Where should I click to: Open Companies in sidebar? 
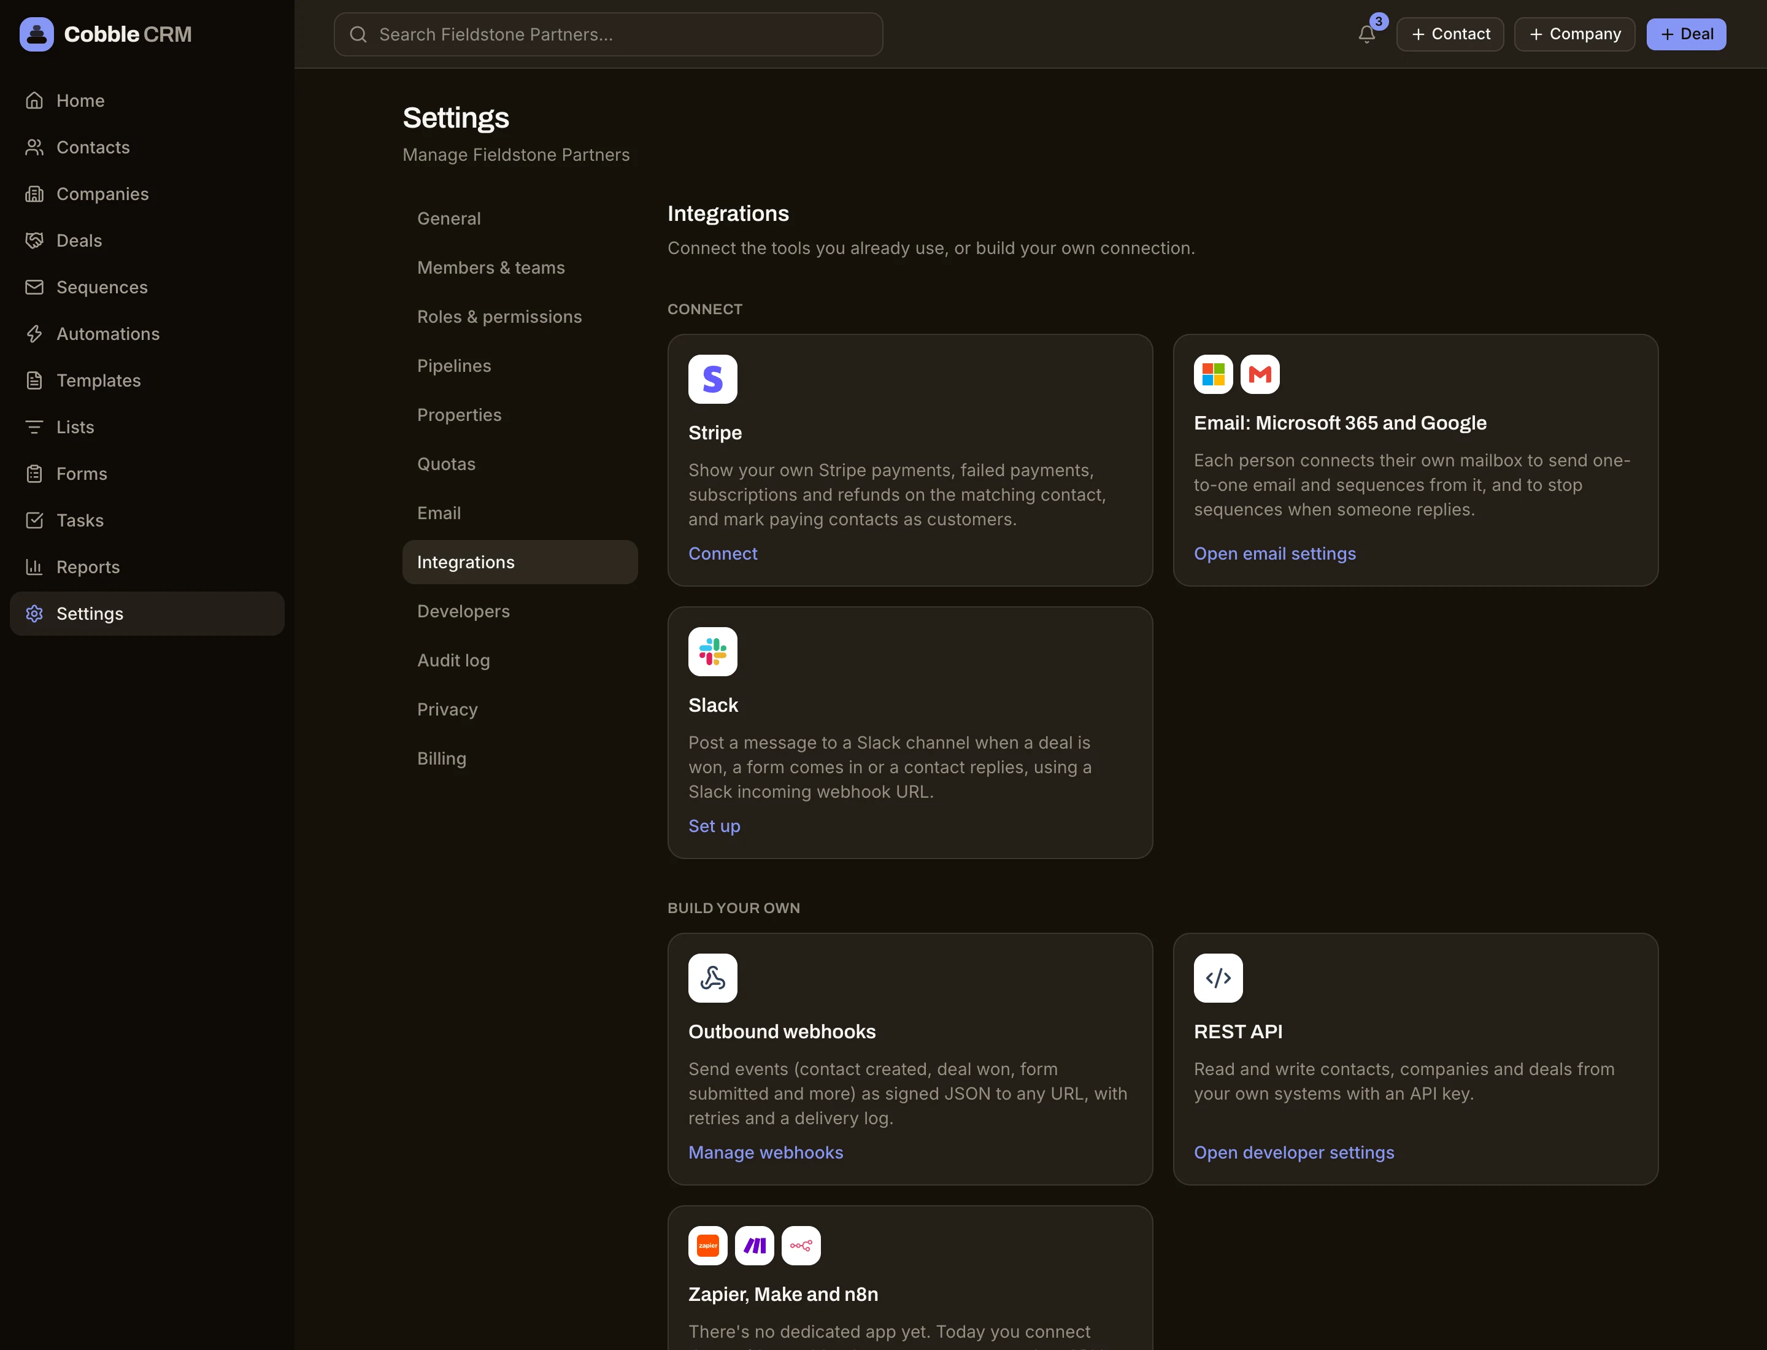click(147, 194)
